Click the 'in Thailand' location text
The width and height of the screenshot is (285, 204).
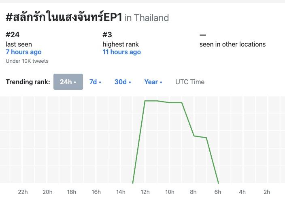click(x=147, y=18)
